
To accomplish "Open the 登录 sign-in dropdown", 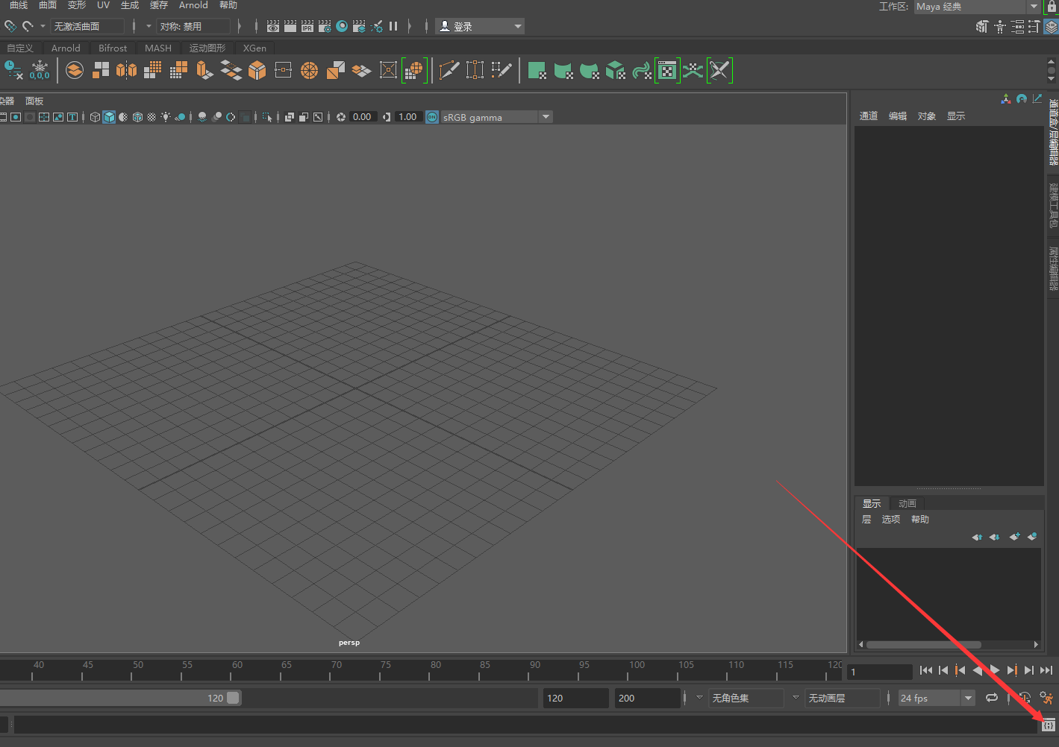I will [x=480, y=26].
